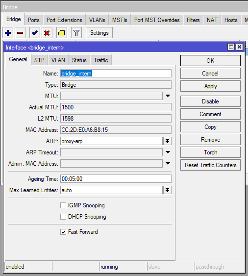Click the Ageing Time field
The height and width of the screenshot is (276, 248).
116,179
